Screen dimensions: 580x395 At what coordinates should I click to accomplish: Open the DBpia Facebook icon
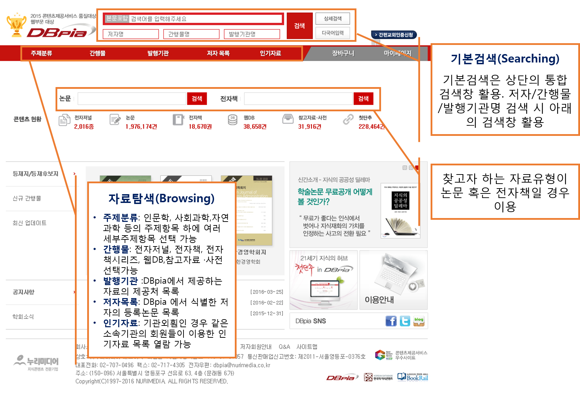pyautogui.click(x=391, y=321)
